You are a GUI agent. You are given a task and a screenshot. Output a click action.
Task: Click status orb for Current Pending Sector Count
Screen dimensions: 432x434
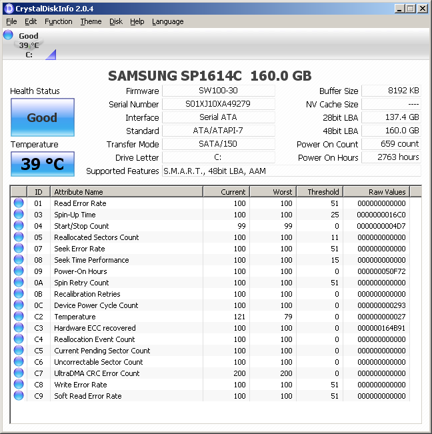[x=19, y=351]
